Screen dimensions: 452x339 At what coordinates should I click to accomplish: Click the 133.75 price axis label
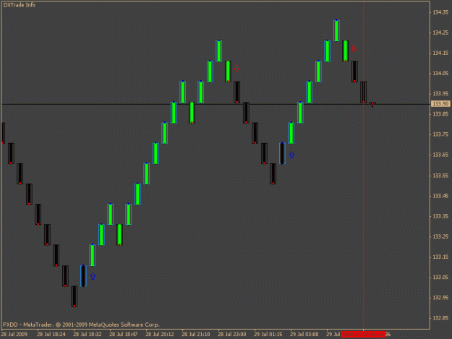click(440, 134)
